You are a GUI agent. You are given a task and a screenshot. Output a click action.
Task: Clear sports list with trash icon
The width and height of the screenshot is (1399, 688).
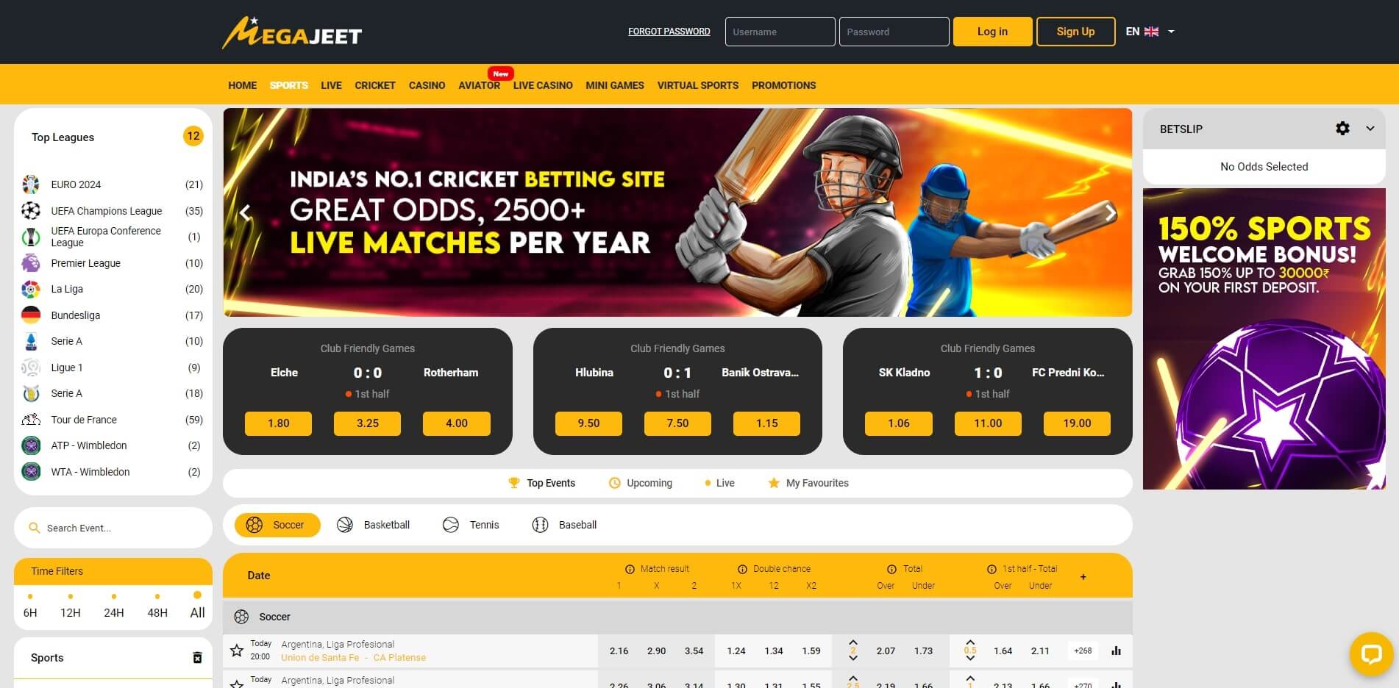click(197, 658)
